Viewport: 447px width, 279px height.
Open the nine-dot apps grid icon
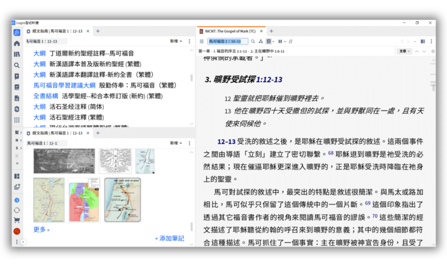click(x=17, y=120)
